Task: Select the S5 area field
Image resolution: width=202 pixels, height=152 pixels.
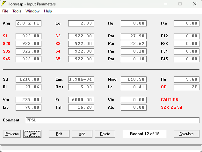Action: click(81, 59)
